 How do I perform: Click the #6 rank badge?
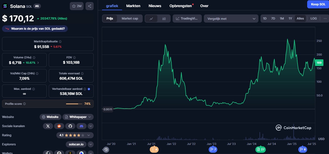pos(37,6)
